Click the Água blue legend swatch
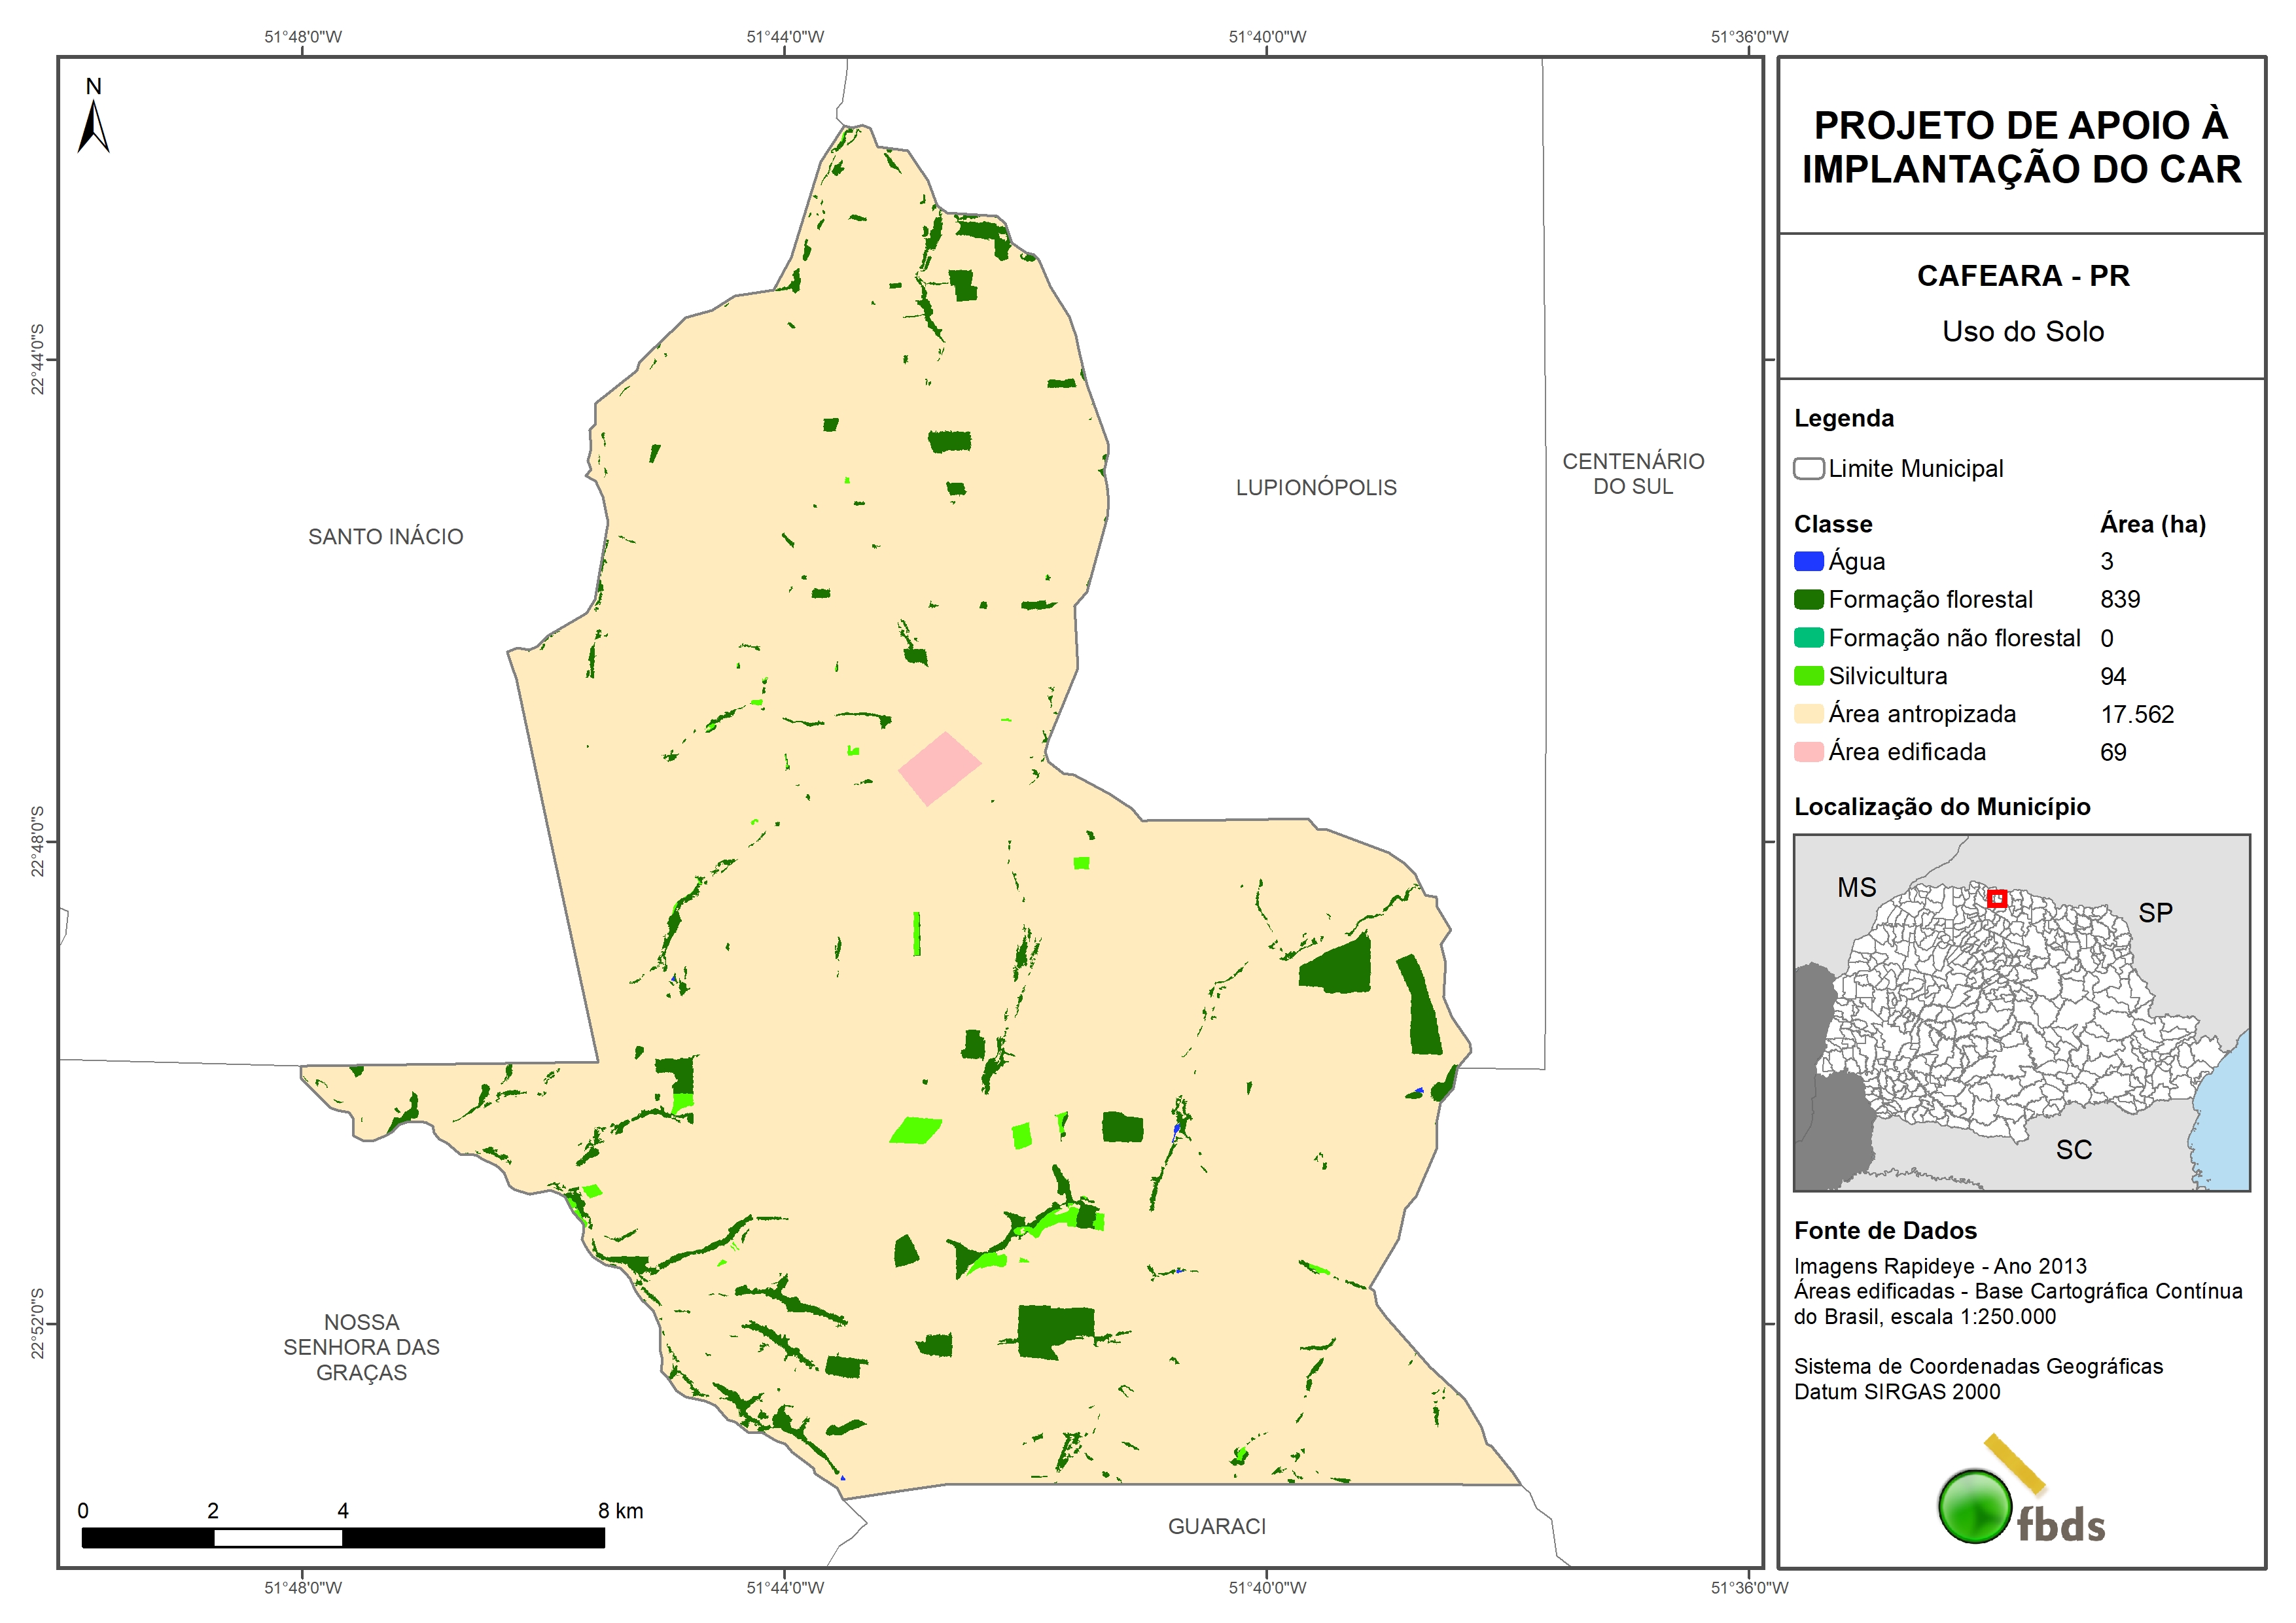The image size is (2296, 1623). [1808, 562]
